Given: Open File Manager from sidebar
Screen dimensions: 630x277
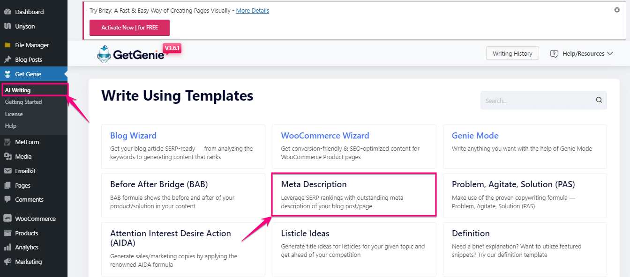Looking at the screenshot, I should [x=32, y=45].
